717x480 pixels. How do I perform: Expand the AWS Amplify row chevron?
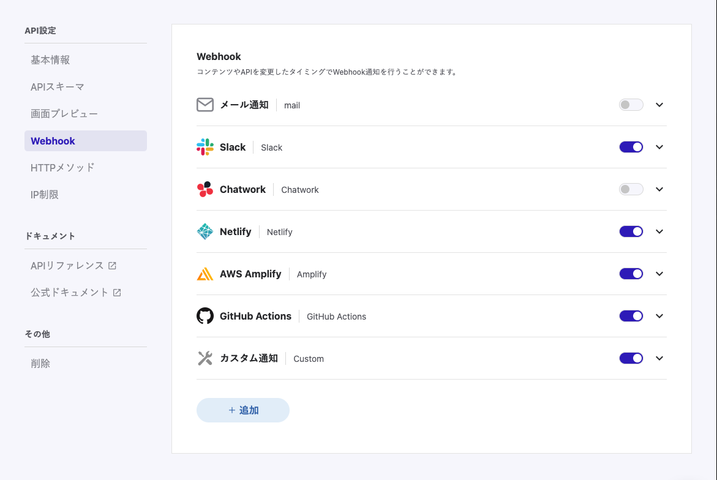[659, 274]
